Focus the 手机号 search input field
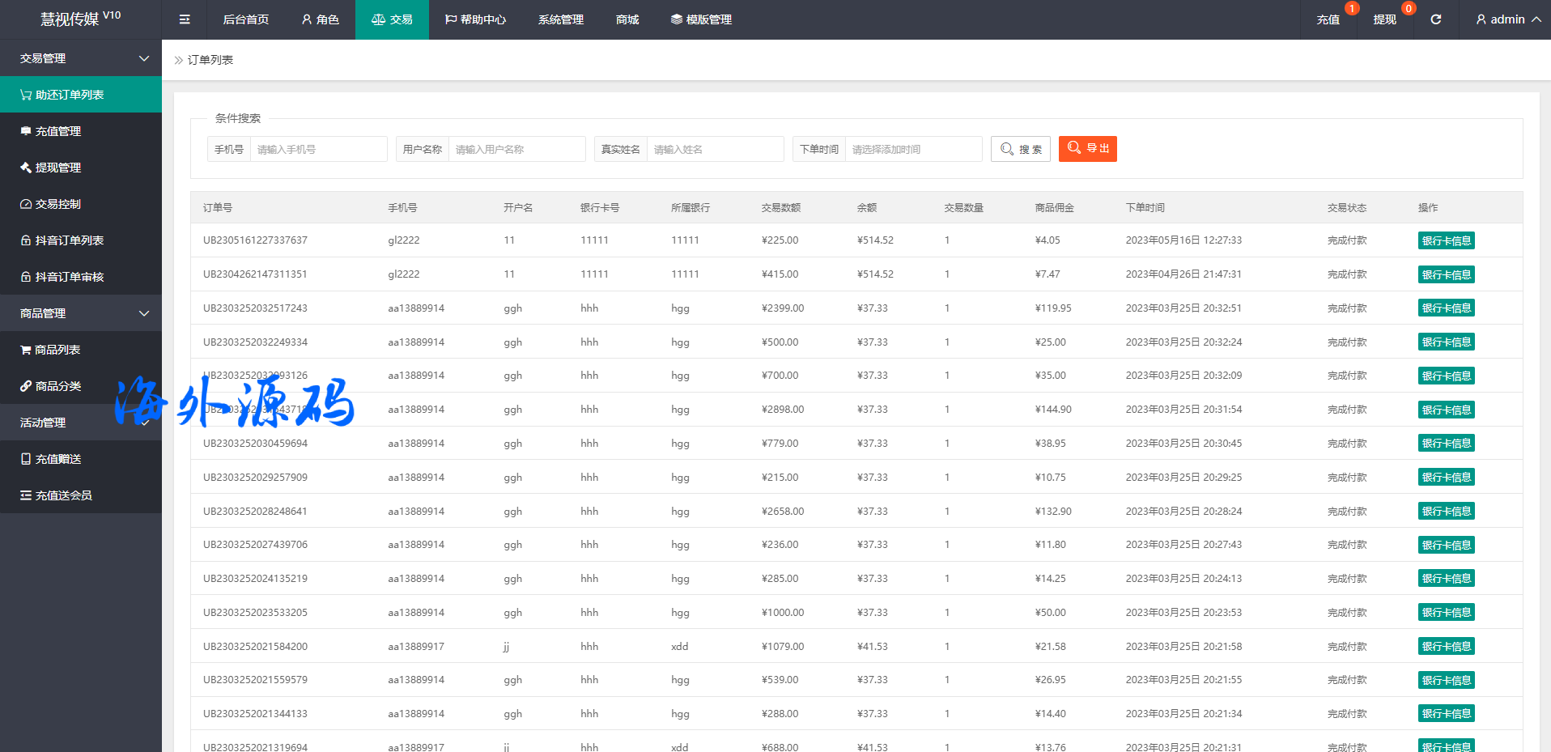The height and width of the screenshot is (752, 1551). pyautogui.click(x=318, y=149)
